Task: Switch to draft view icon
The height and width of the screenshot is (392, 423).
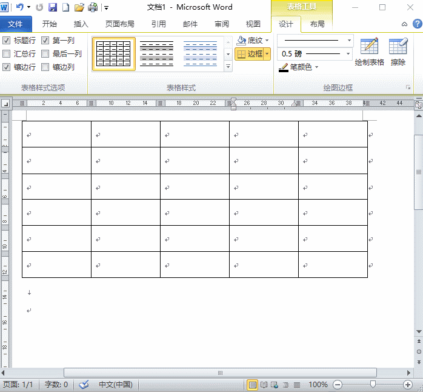Action: [297, 385]
